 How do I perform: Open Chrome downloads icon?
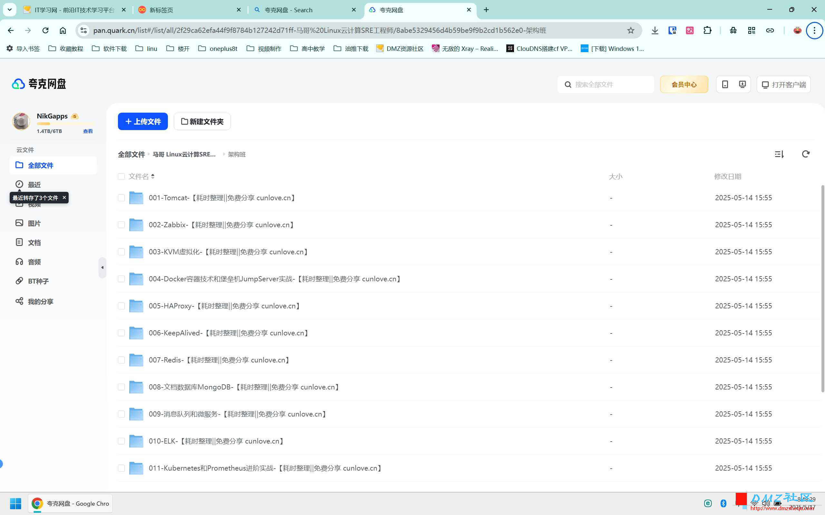pyautogui.click(x=655, y=30)
